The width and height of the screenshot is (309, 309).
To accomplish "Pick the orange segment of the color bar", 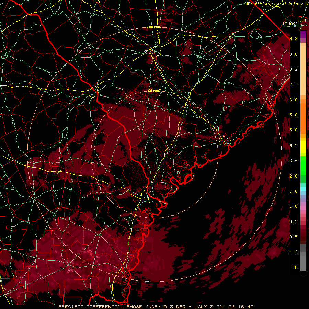I will (x=303, y=118).
